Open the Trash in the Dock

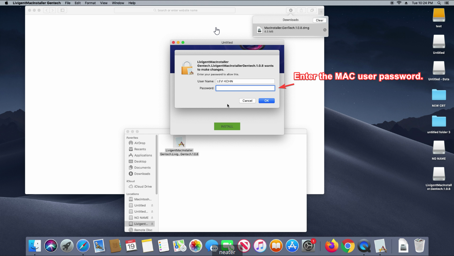click(420, 246)
